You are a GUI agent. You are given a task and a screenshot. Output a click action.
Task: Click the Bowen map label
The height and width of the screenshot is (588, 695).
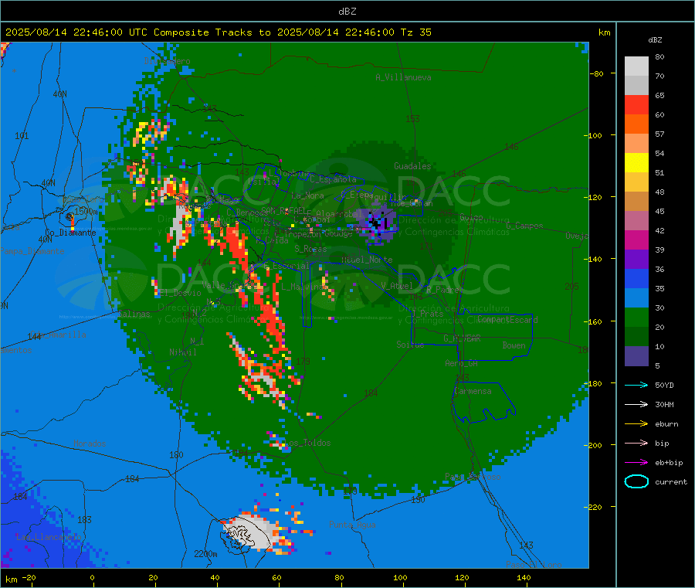pos(514,345)
